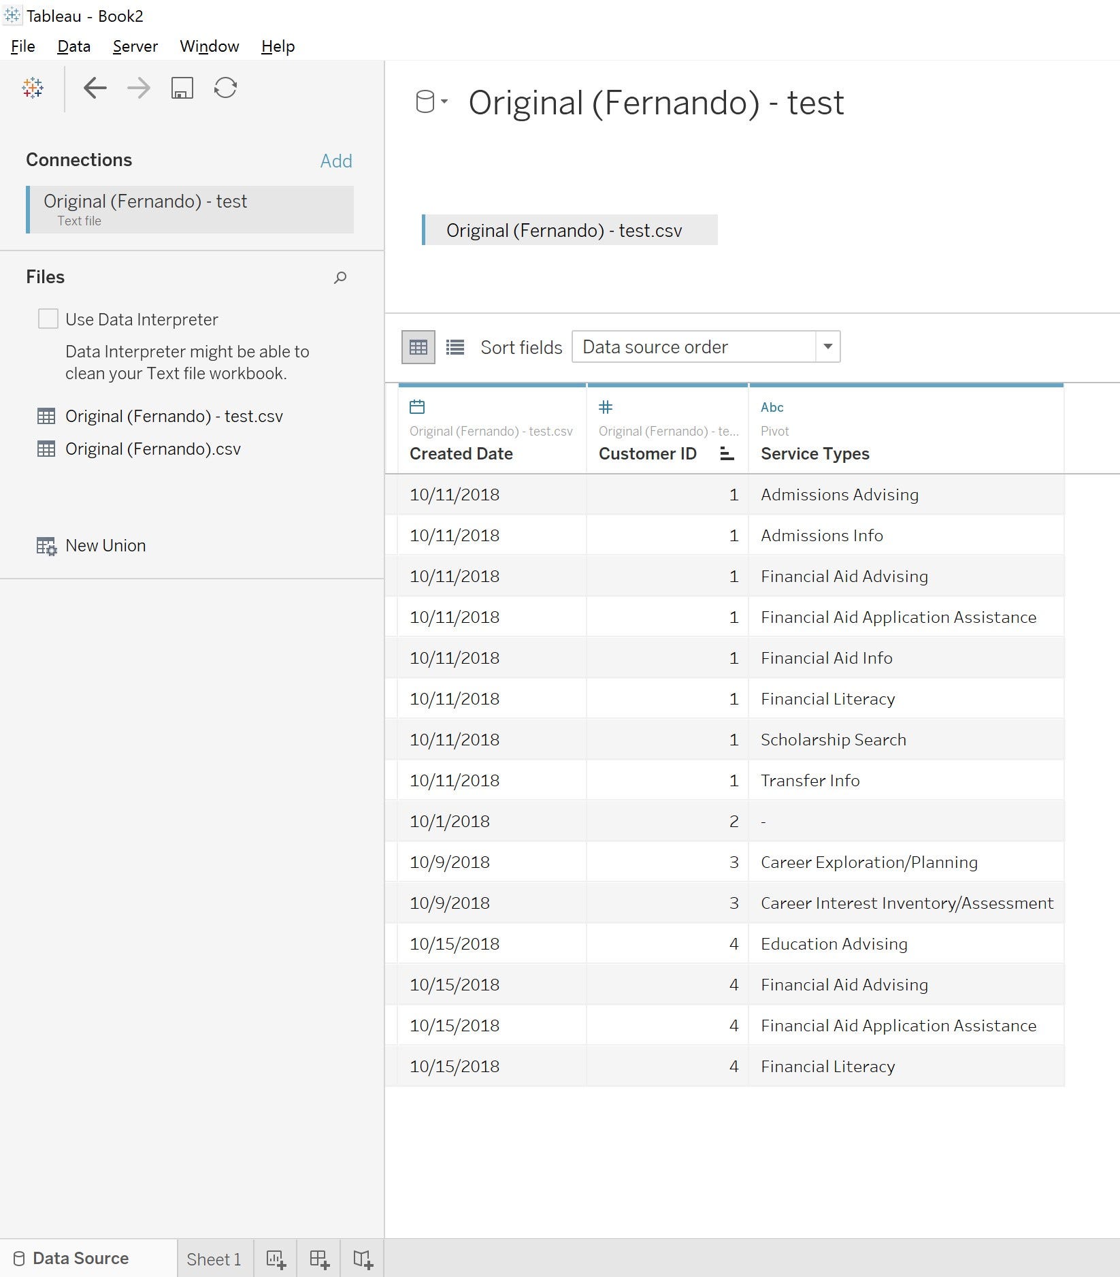Switch to the metadata list view icon

click(455, 347)
